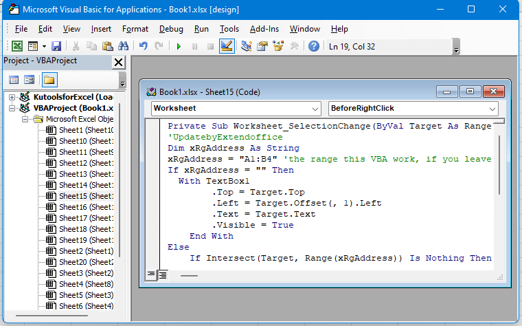
Task: Click the View Microsoft Excel icon
Action: point(17,46)
